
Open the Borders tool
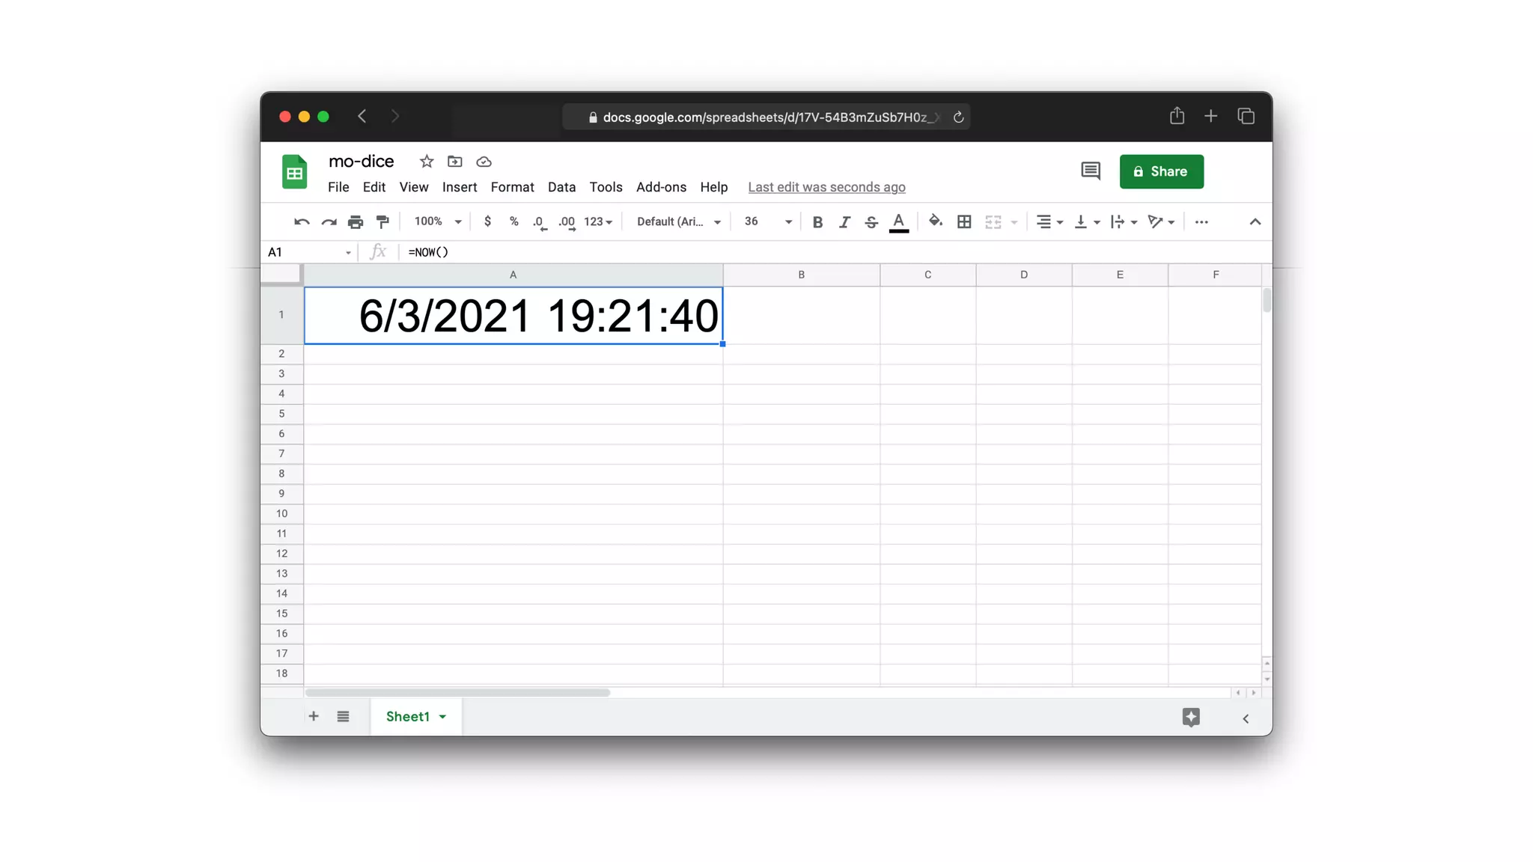tap(964, 221)
